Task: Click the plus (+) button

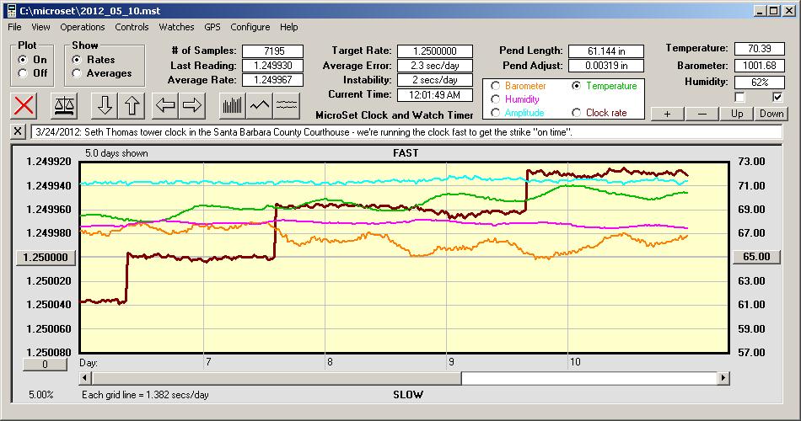Action: tap(667, 114)
